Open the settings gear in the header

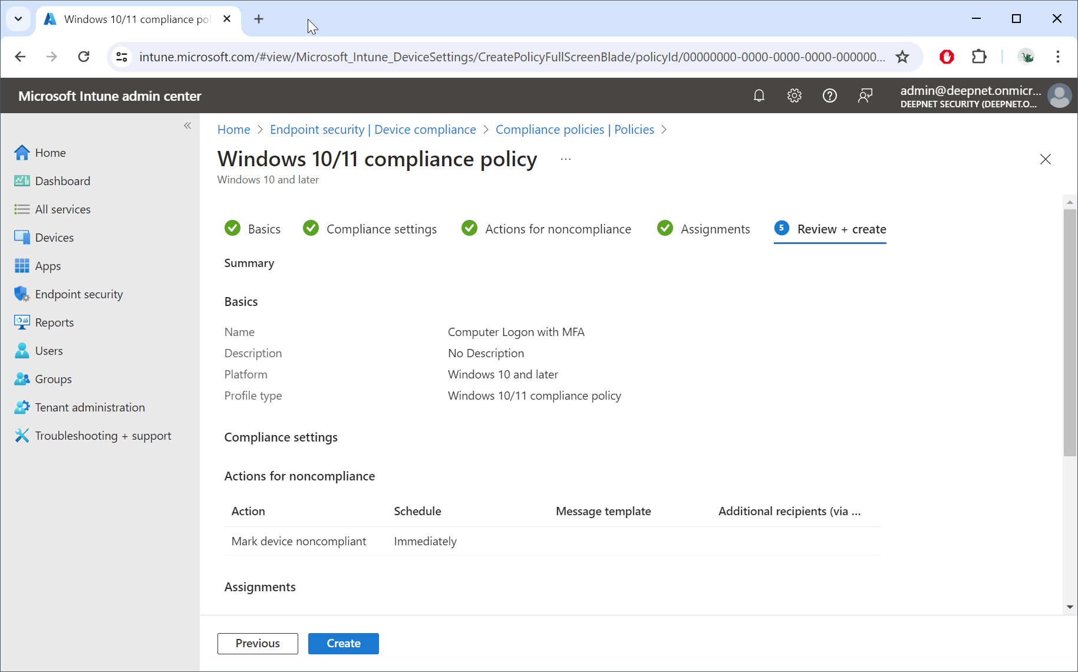tap(795, 95)
